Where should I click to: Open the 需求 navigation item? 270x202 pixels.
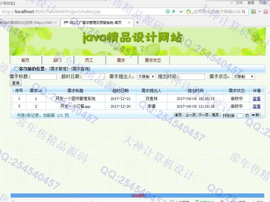pos(121,60)
